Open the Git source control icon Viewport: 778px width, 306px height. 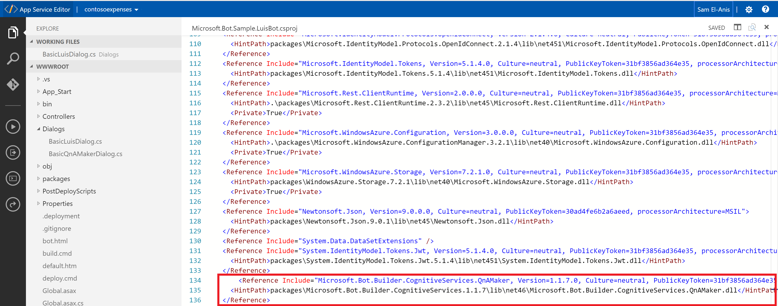[x=13, y=84]
